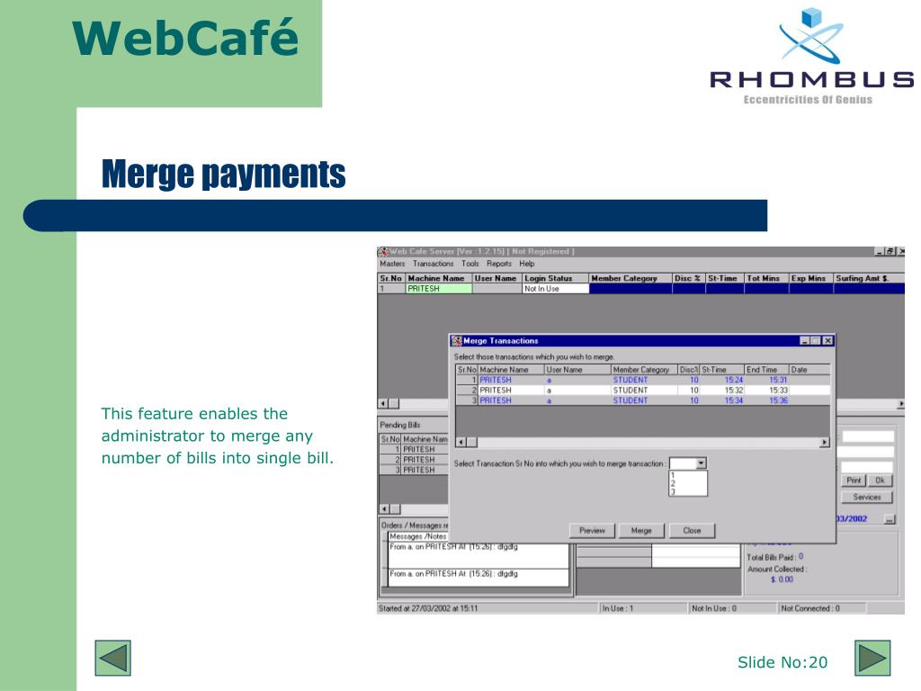The image size is (921, 691).
Task: Select transaction row 1 starting 15:24
Action: [x=642, y=381]
